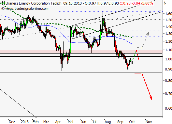Click the low value 'L:0.93'

114,3
